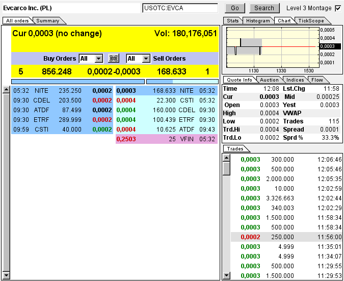344x281 pixels.
Task: Click the 340.003 trade at 12:02:29
Action: [x=286, y=208]
